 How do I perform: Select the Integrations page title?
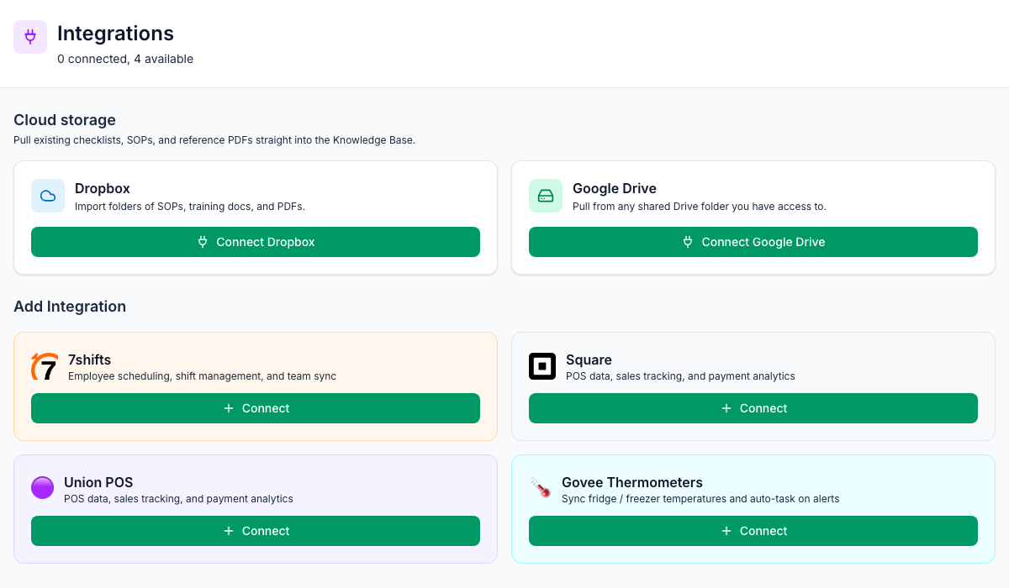point(115,34)
